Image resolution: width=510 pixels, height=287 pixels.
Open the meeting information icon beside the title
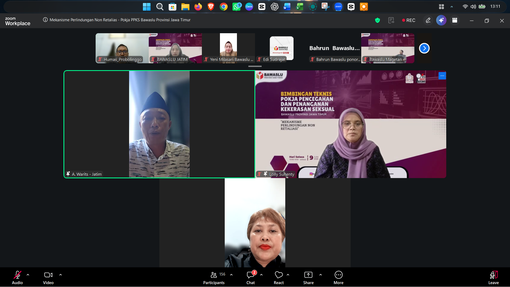tap(45, 20)
